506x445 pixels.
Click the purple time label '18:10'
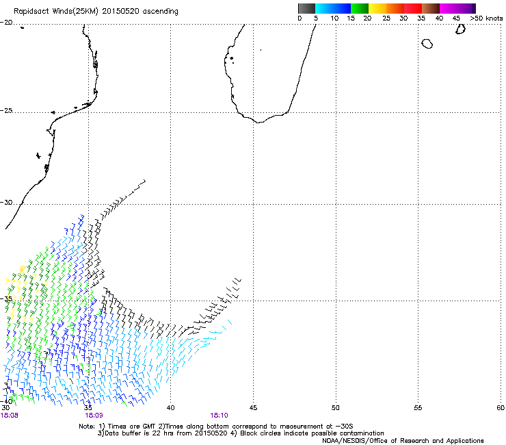click(219, 416)
